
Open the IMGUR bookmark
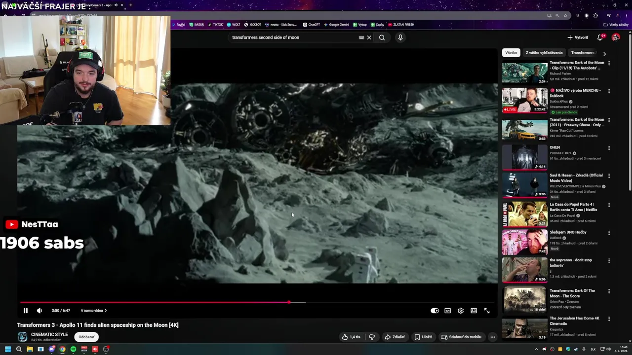[x=197, y=25]
